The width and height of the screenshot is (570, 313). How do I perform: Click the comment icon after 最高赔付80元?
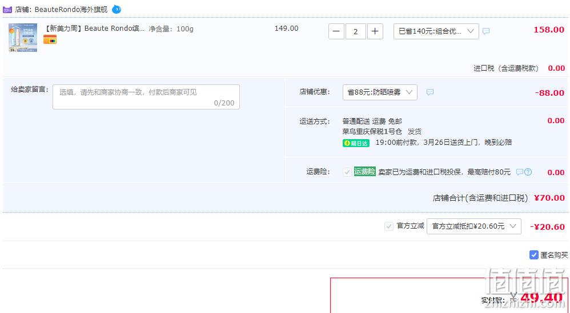pyautogui.click(x=520, y=172)
